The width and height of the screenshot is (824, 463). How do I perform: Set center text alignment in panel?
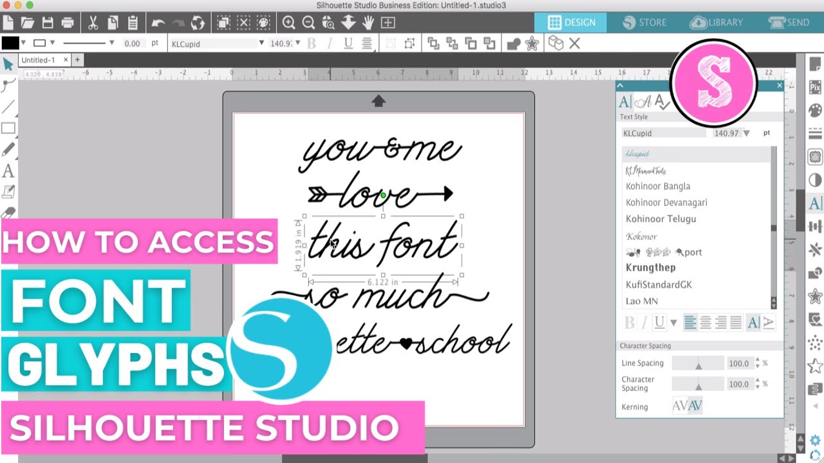coord(706,322)
